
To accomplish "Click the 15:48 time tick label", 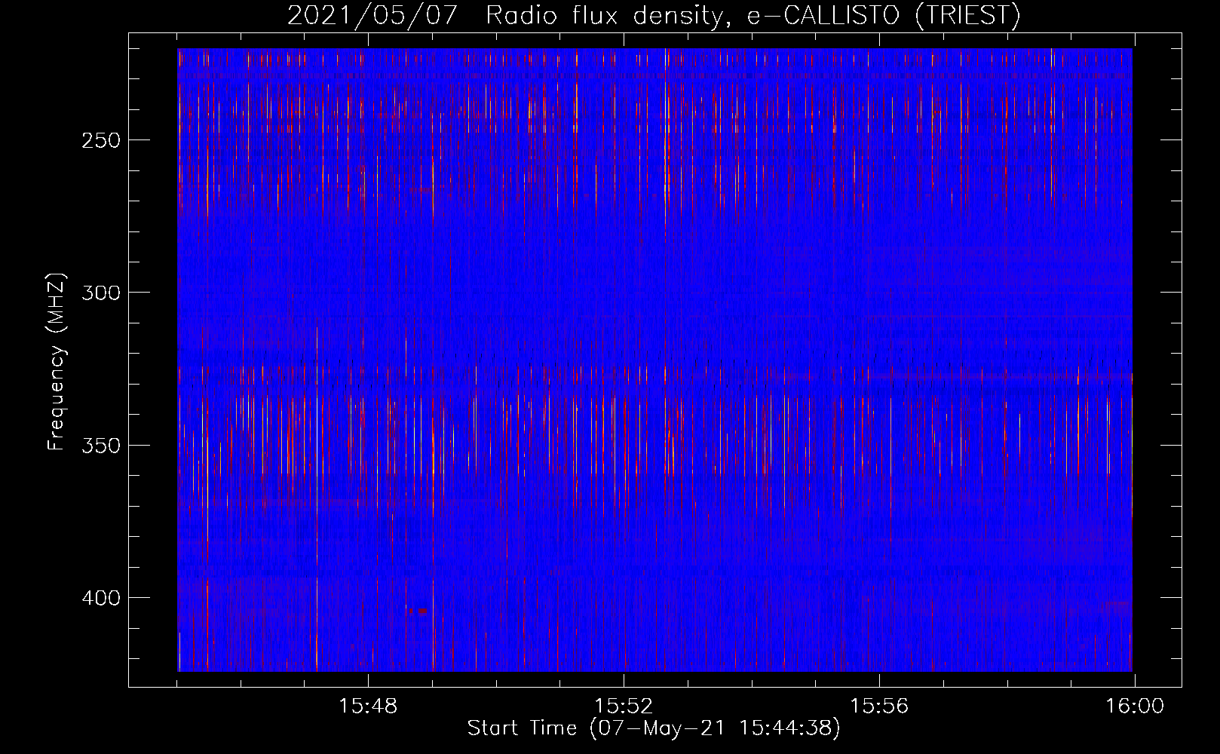I will [x=368, y=706].
